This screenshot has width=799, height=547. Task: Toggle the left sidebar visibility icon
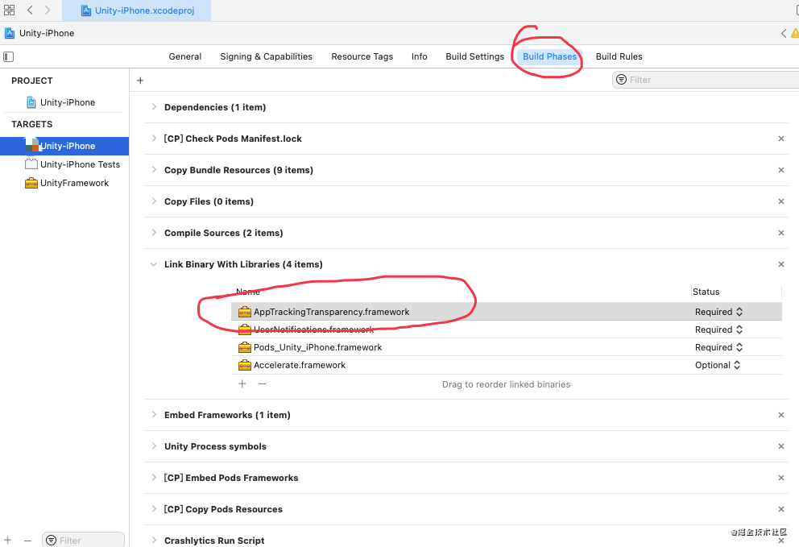click(x=8, y=56)
